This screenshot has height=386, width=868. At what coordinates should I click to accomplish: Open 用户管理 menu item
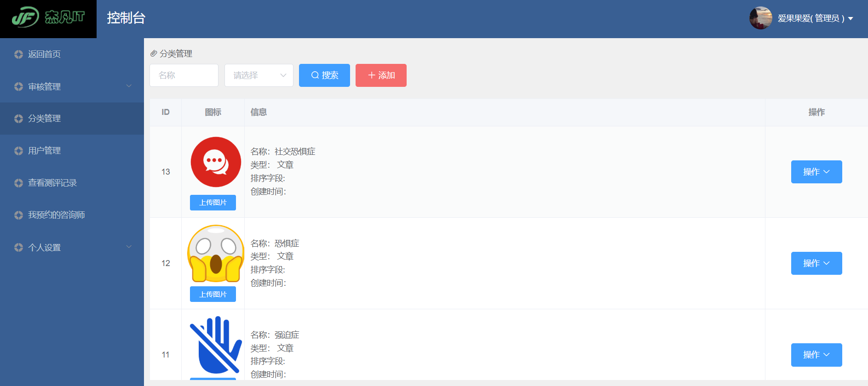coord(72,151)
